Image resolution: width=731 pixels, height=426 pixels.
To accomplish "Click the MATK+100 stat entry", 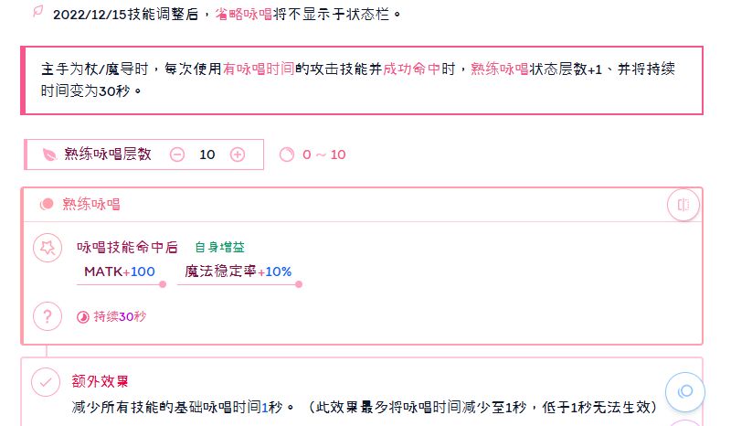I will pyautogui.click(x=120, y=272).
